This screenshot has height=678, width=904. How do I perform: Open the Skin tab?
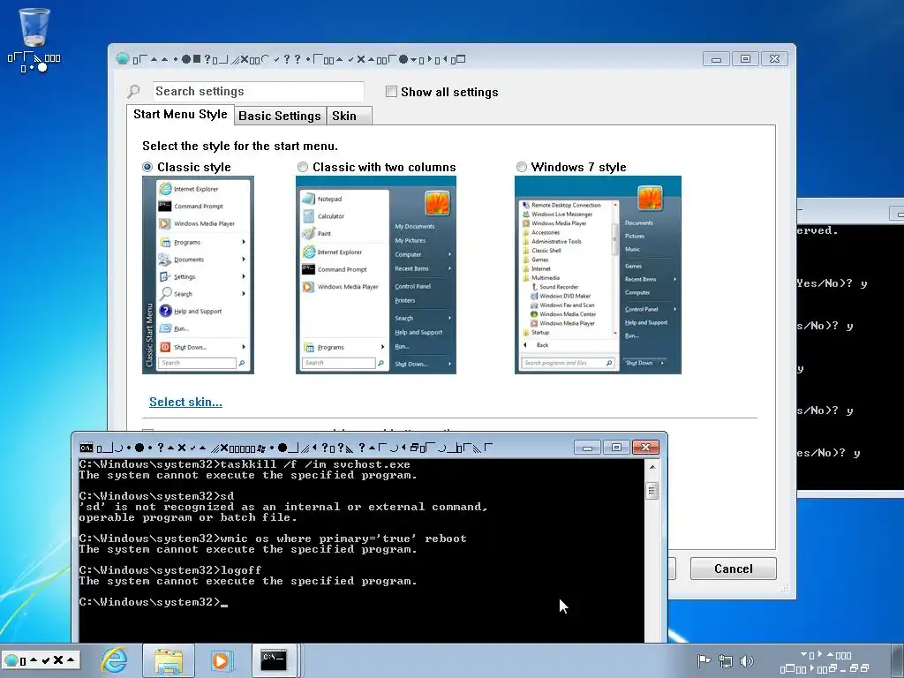point(349,116)
